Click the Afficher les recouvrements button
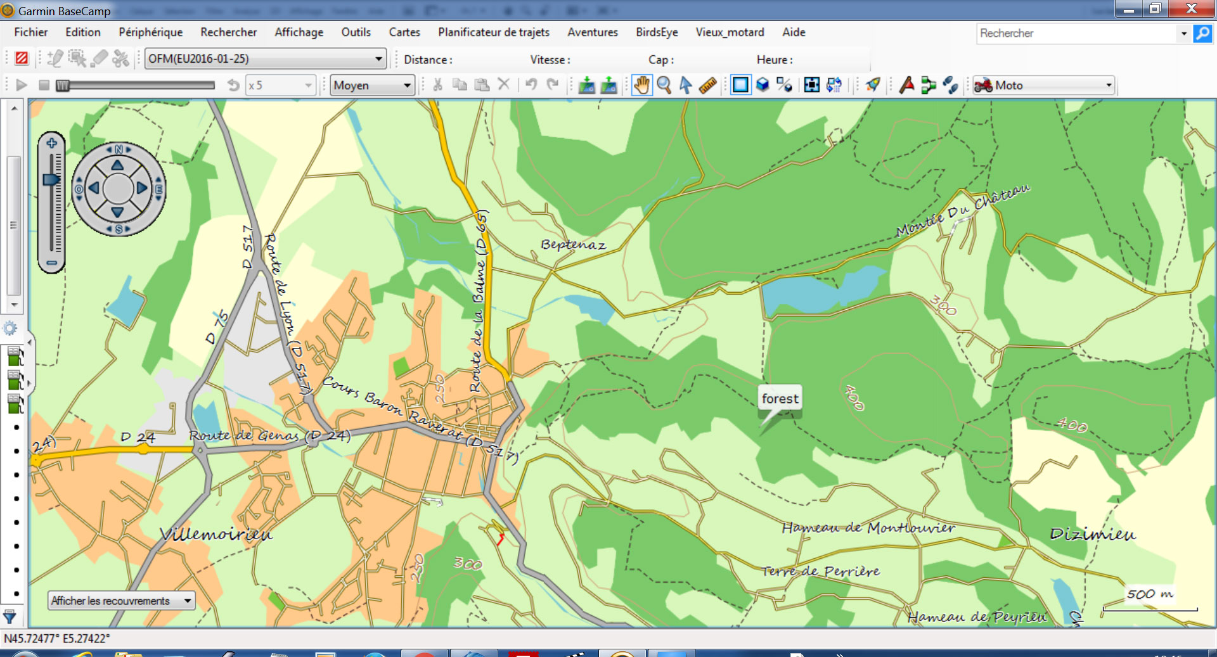Screen dimensions: 1217x657 point(121,601)
